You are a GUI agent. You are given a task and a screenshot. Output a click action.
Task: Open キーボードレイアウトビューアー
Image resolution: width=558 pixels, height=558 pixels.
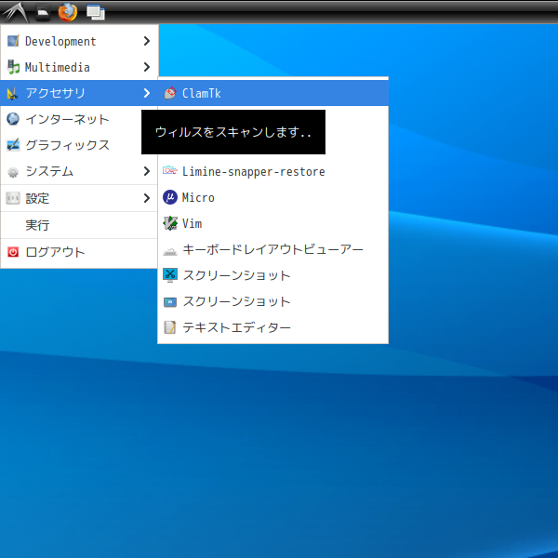[x=272, y=249]
